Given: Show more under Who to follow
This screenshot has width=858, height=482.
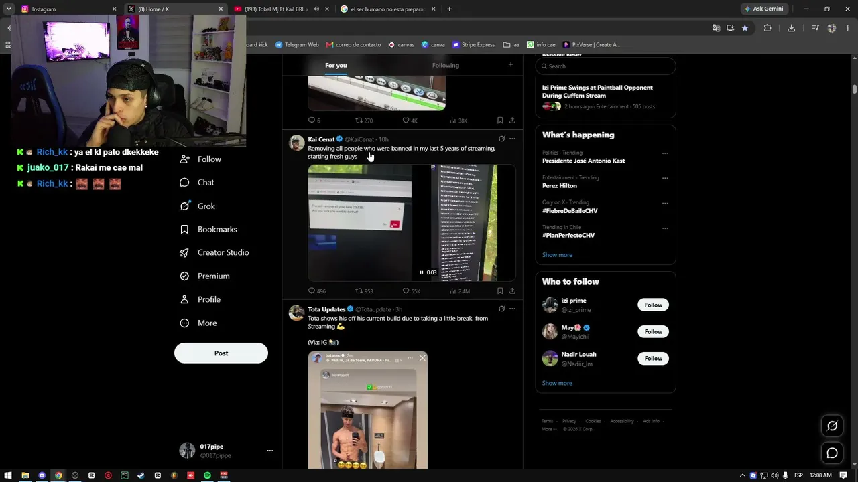Looking at the screenshot, I should 557,383.
